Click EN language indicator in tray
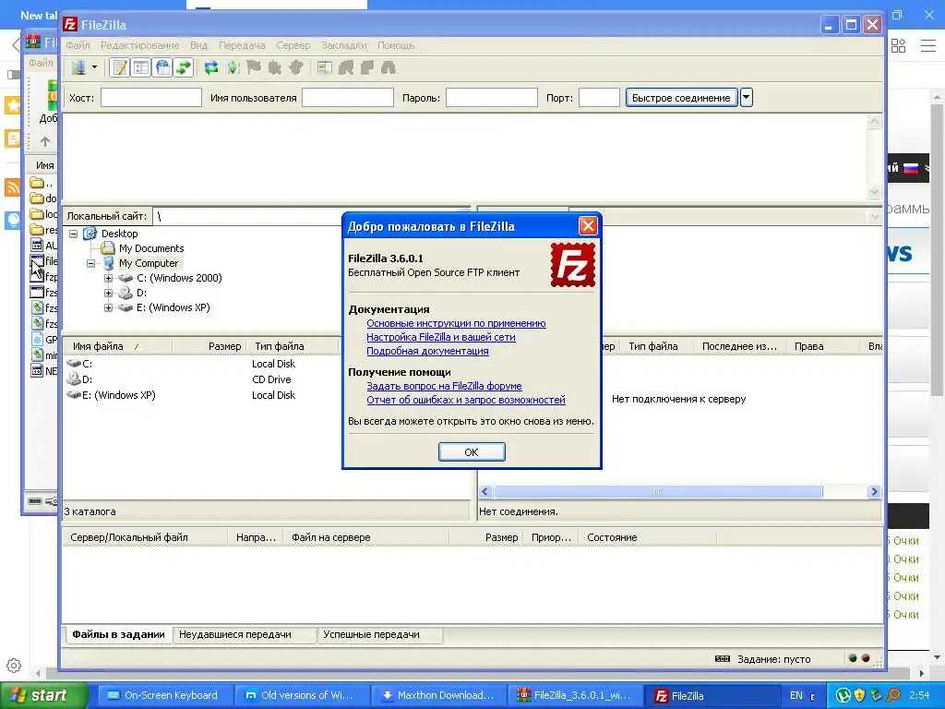The width and height of the screenshot is (945, 709). pos(796,696)
